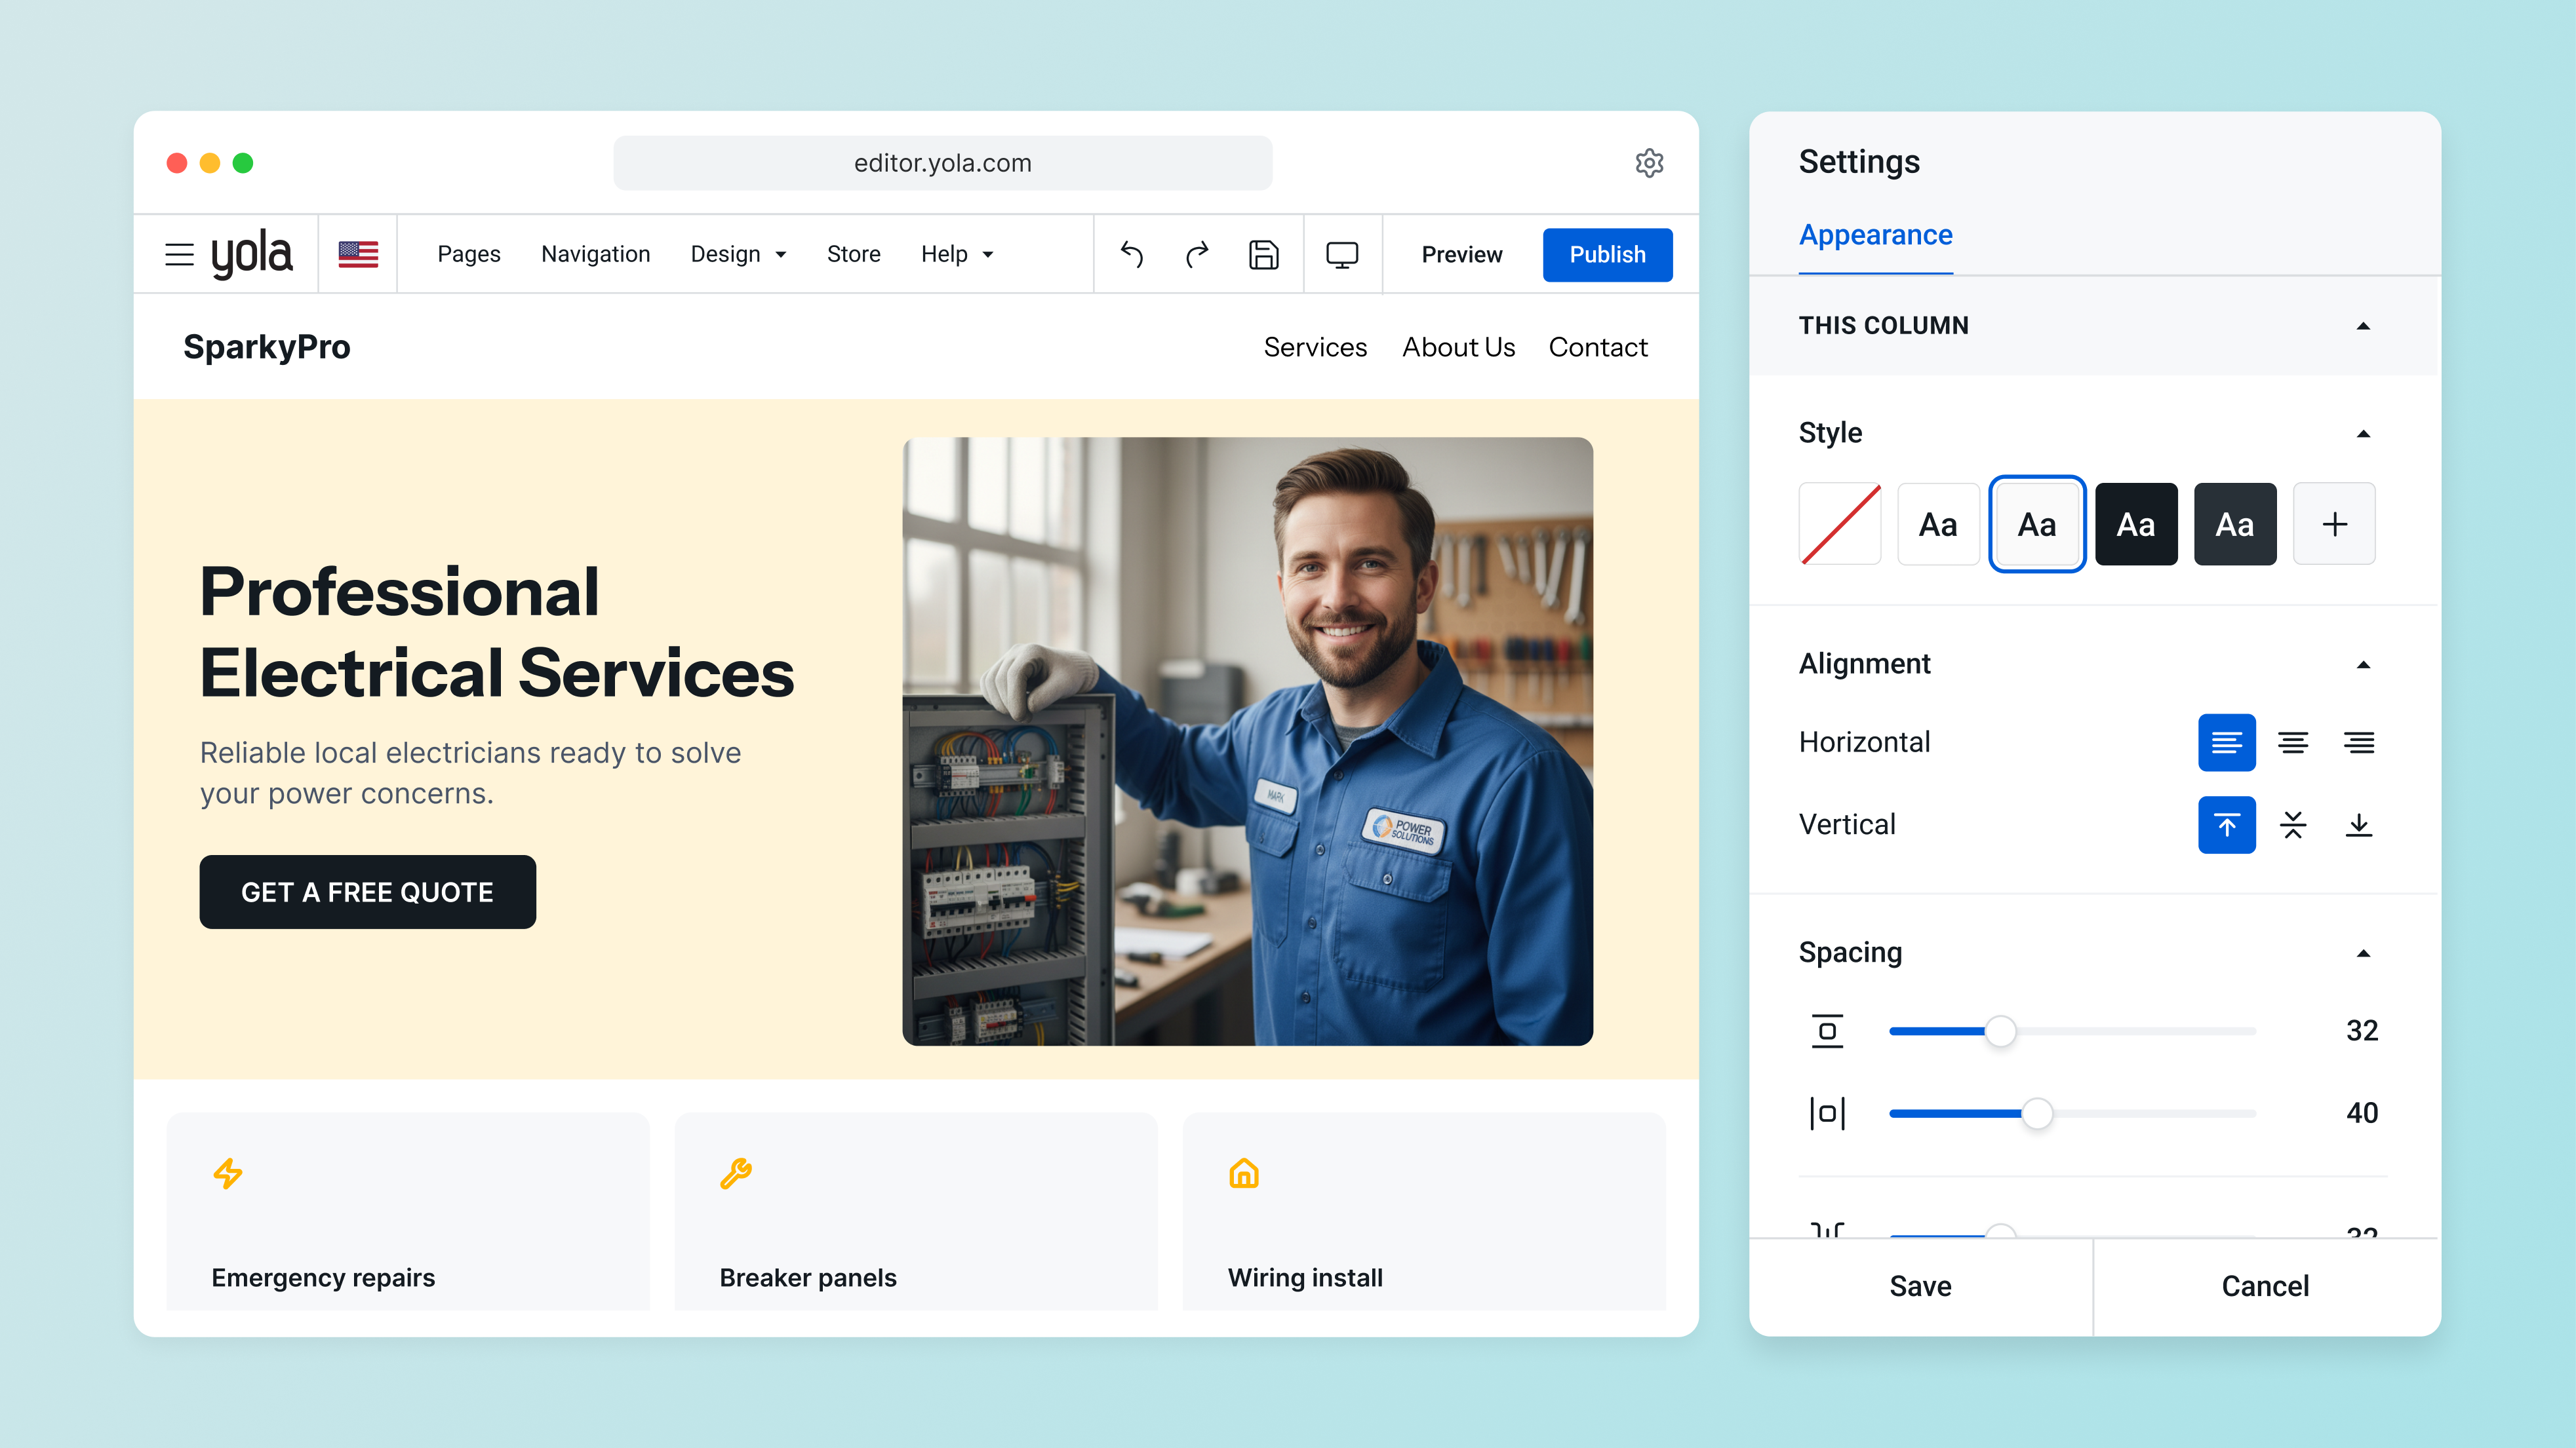Image resolution: width=2576 pixels, height=1448 pixels.
Task: Select the highlighted cream Aa style
Action: tap(2037, 524)
